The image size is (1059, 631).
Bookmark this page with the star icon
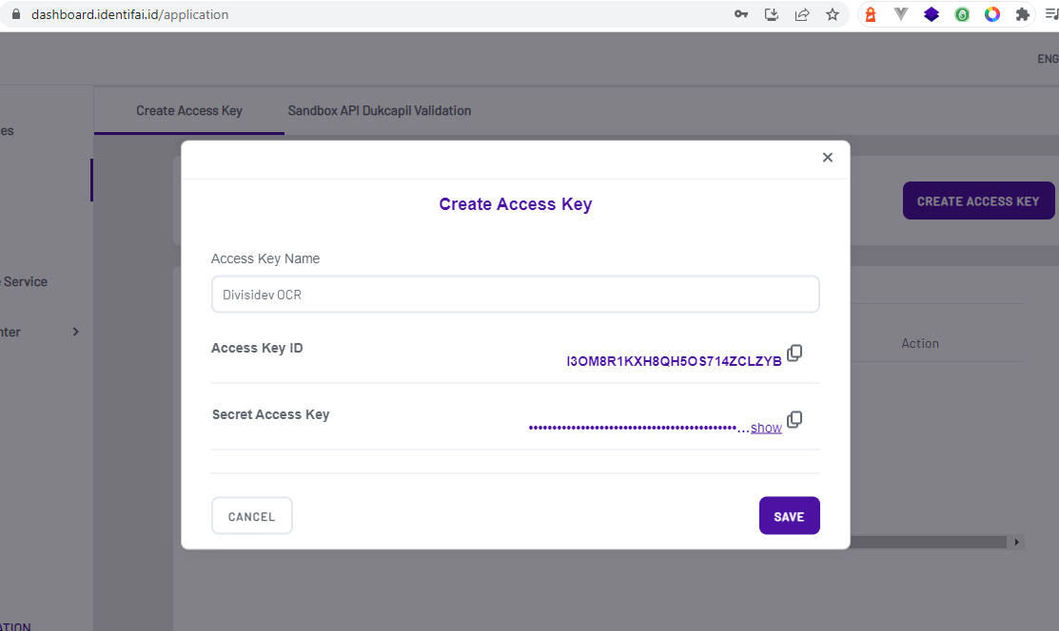coord(832,14)
